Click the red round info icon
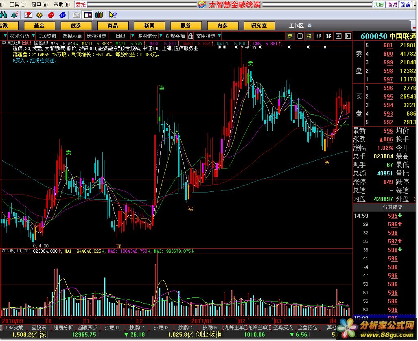Image resolution: width=418 pixels, height=341 pixels. 51,15
